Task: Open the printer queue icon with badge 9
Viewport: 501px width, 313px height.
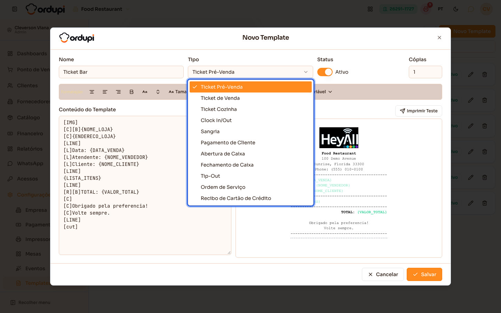Action: 426,9
